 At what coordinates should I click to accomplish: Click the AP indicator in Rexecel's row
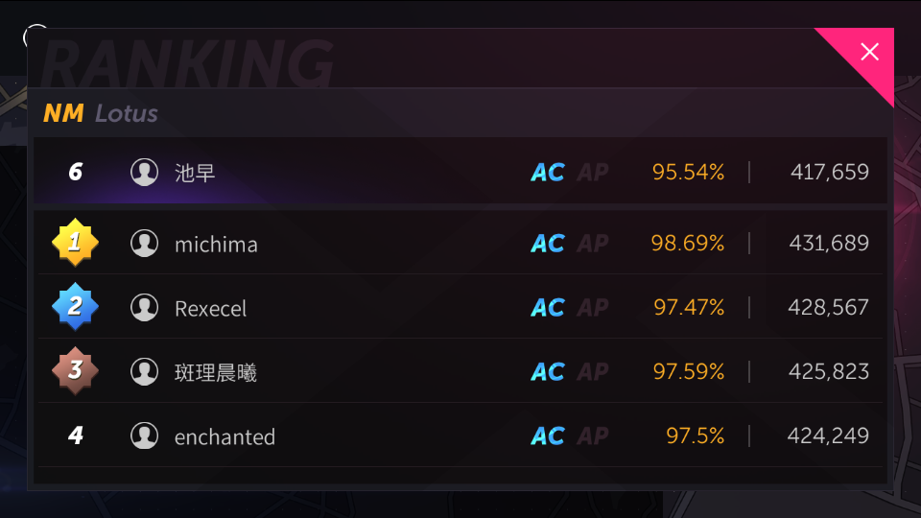coord(593,308)
